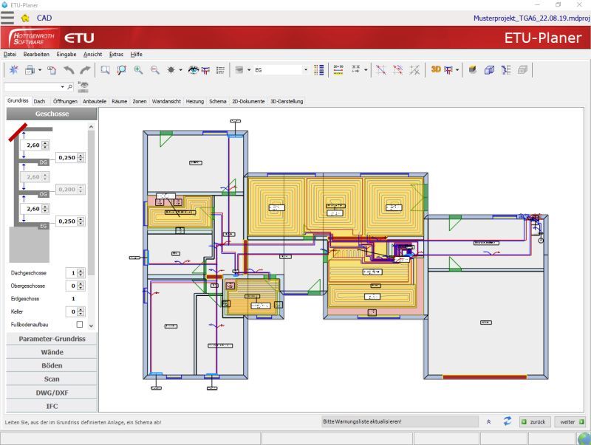Click the undo arrow in the toolbar
591x445 pixels.
coord(69,69)
